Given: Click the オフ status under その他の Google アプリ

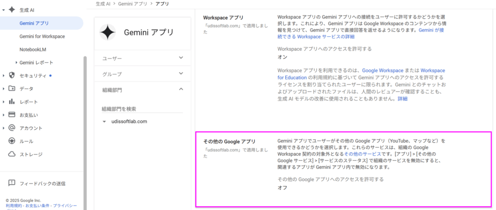Looking at the screenshot, I should click(282, 188).
